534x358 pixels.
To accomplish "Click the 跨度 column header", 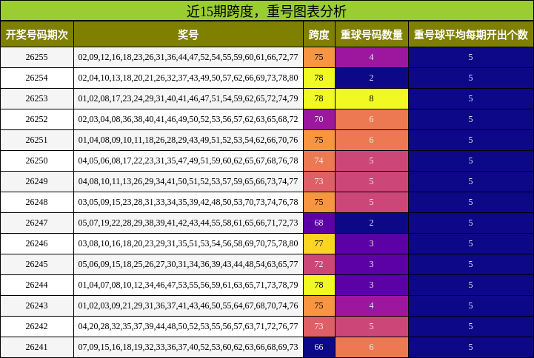I will (319, 34).
